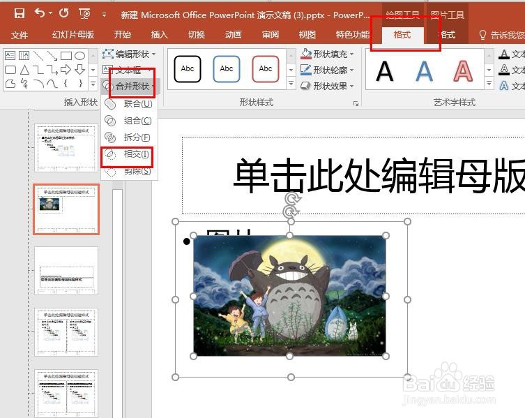Choose 组合(C) merge option
The height and width of the screenshot is (418, 525).
click(x=129, y=121)
